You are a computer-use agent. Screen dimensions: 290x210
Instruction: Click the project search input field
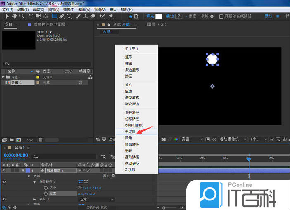click(46, 64)
